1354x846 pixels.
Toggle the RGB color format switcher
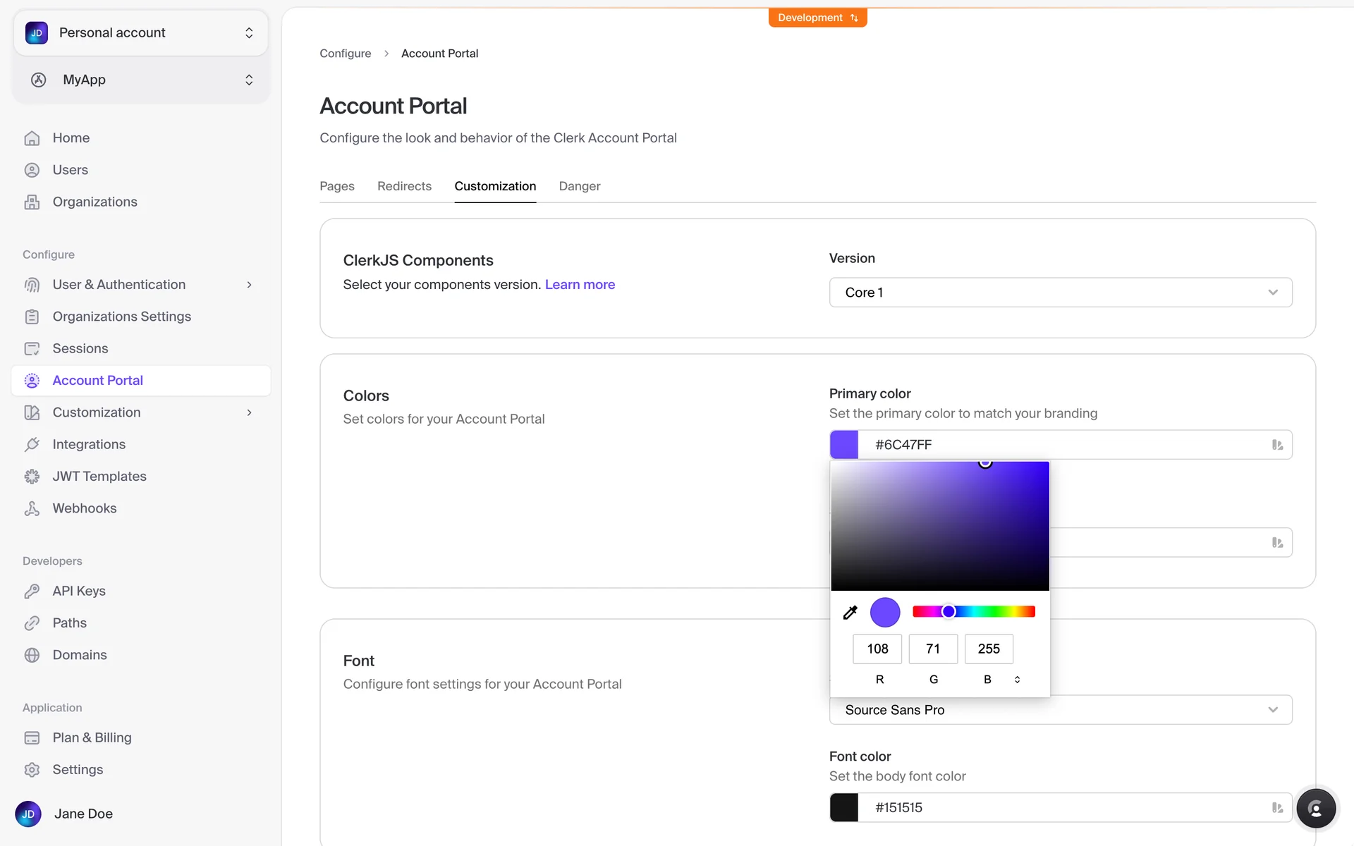[x=1017, y=680]
